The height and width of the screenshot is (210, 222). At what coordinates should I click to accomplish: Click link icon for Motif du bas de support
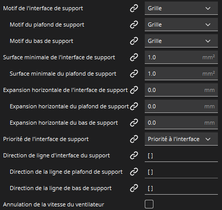[x=134, y=41]
